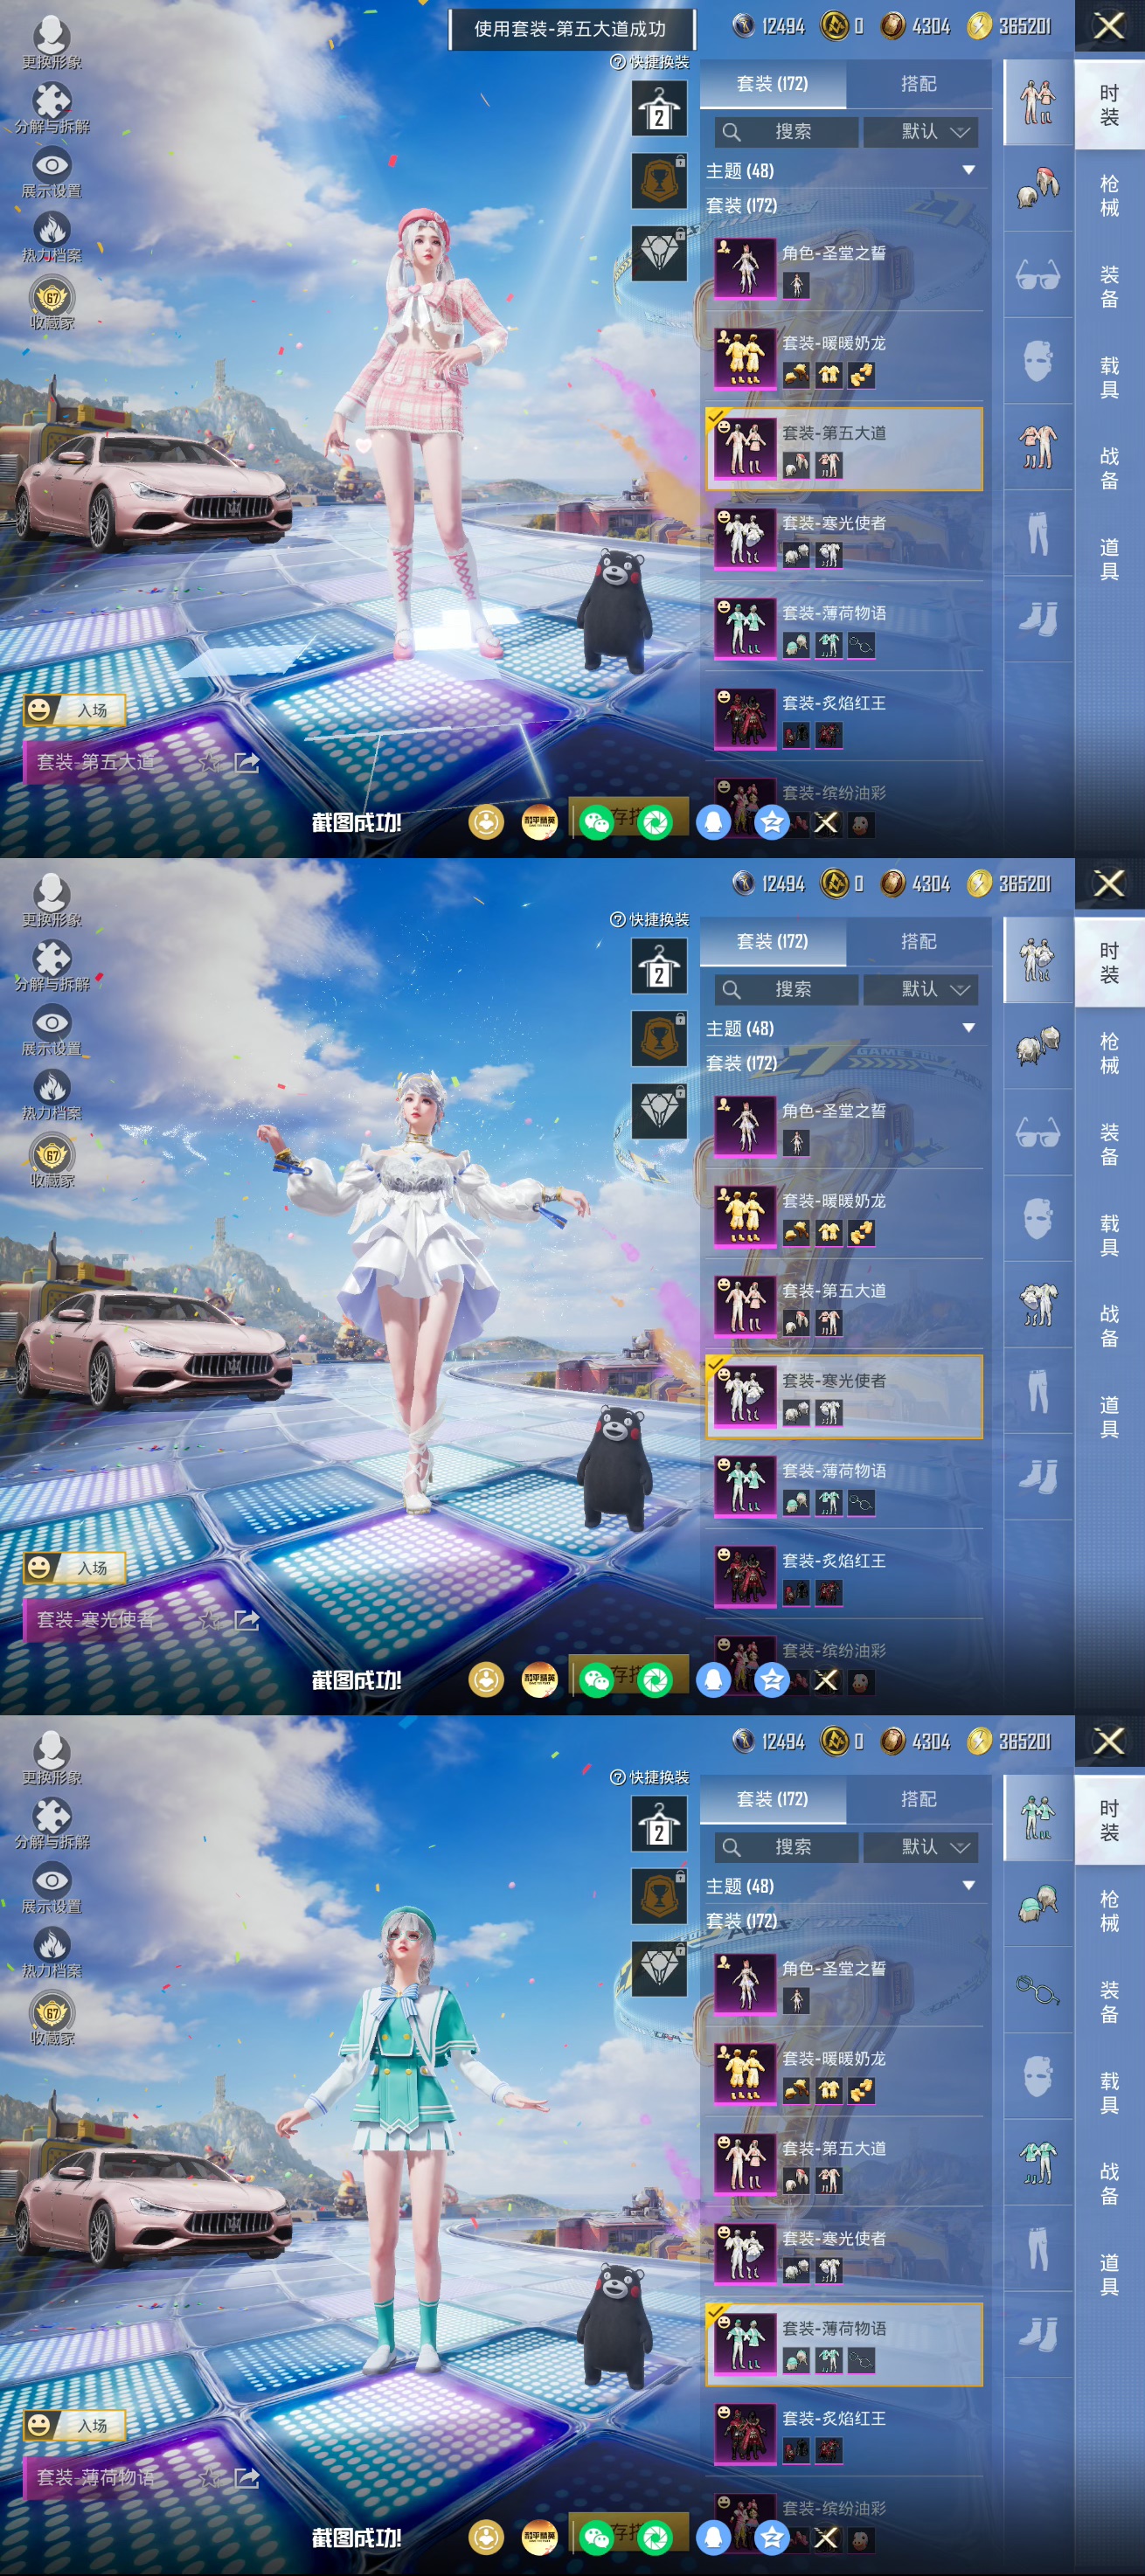This screenshot has width=1145, height=2576.
Task: Share screenshot to QQ in top screenshot
Action: point(714,822)
